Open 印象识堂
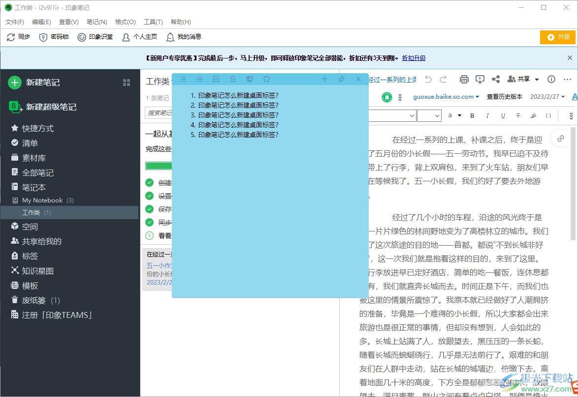This screenshot has width=578, height=397. coord(95,37)
